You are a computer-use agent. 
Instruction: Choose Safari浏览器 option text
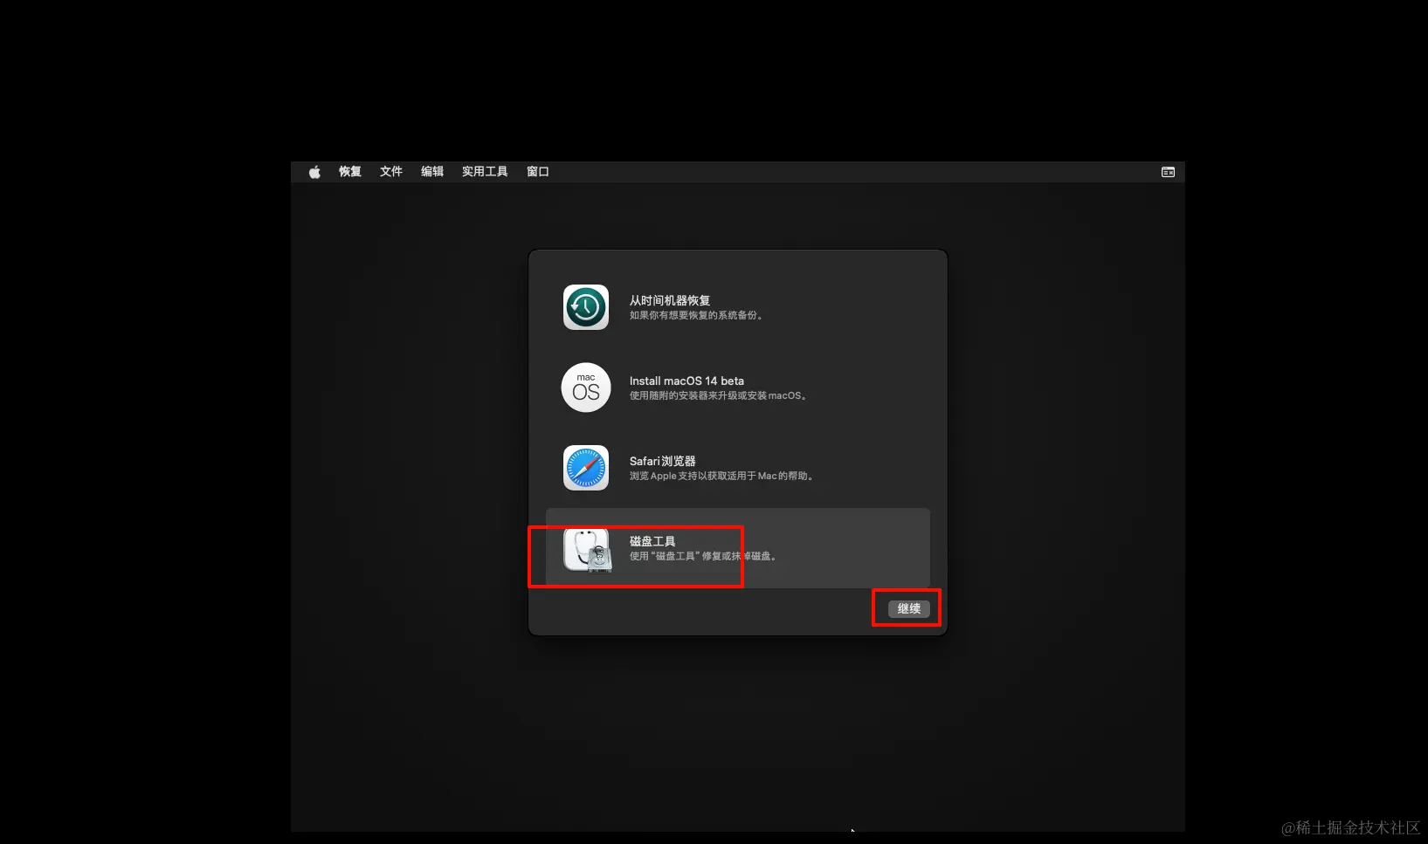[x=663, y=461]
